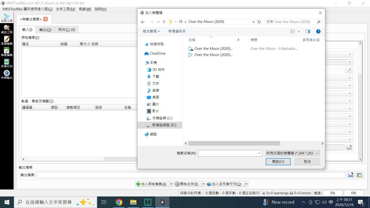The height and width of the screenshot is (208, 370).
Task: Open the Multiplexer (merge) tool in sidebar
Action: 7,18
